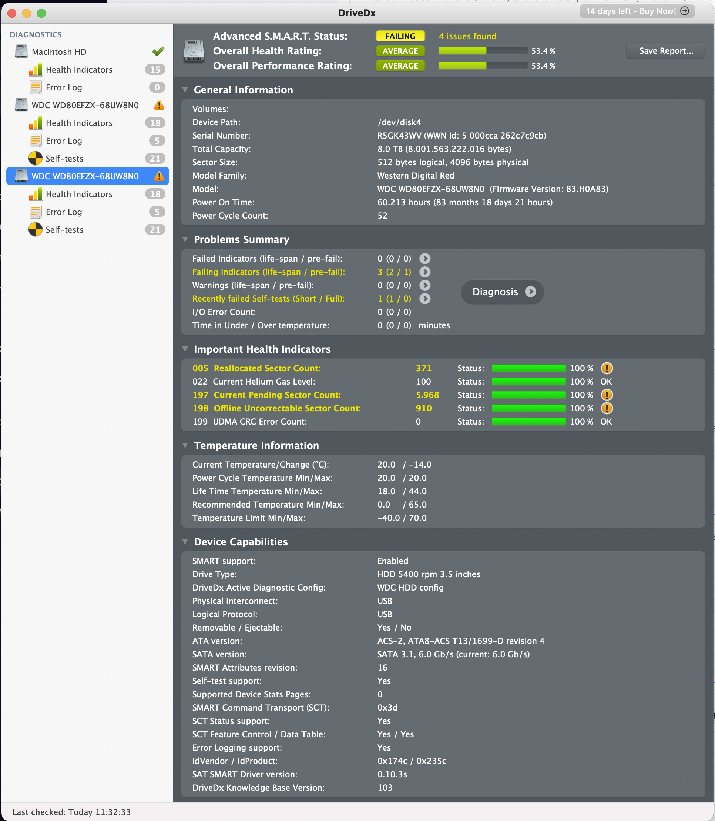Click warning icon on Offline Uncorrectable Sector Count
Screen dimensions: 715x821
(607, 408)
